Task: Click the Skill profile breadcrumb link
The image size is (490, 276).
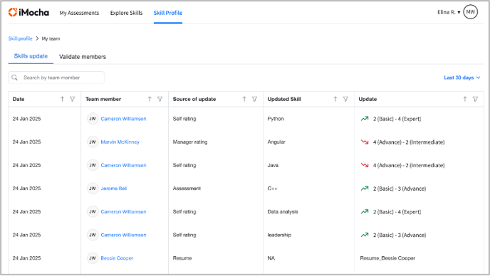Action: click(21, 38)
